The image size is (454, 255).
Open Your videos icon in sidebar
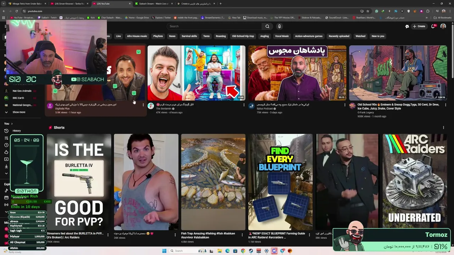tap(6, 159)
